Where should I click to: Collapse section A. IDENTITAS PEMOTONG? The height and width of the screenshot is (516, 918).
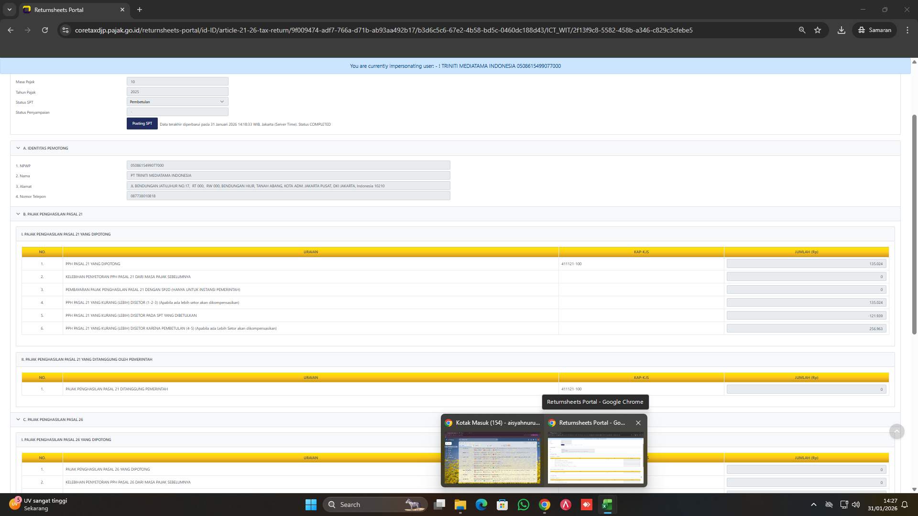coord(18,148)
